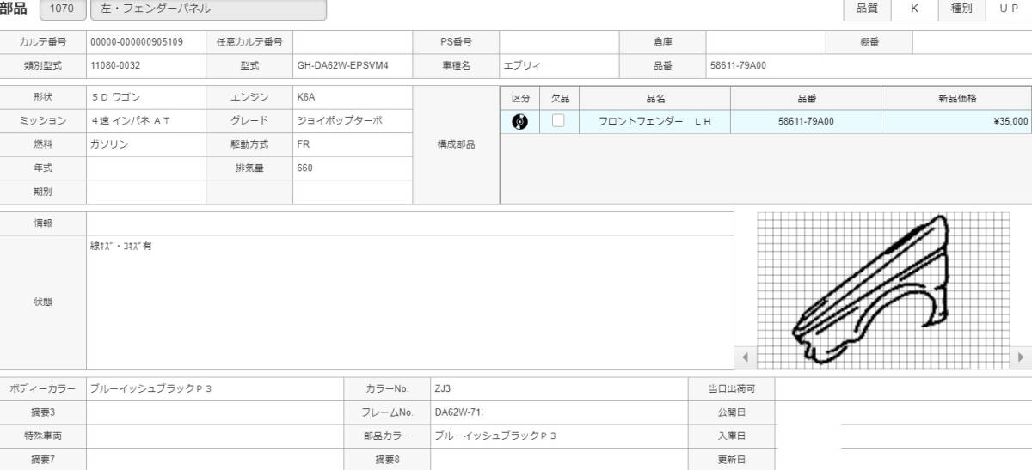The width and height of the screenshot is (1032, 470).
Task: Click the 左・フェンダーパネル part name field
Action: 208,9
